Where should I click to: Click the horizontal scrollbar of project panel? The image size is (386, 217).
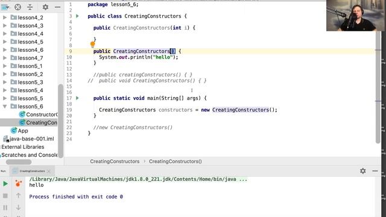(19, 162)
